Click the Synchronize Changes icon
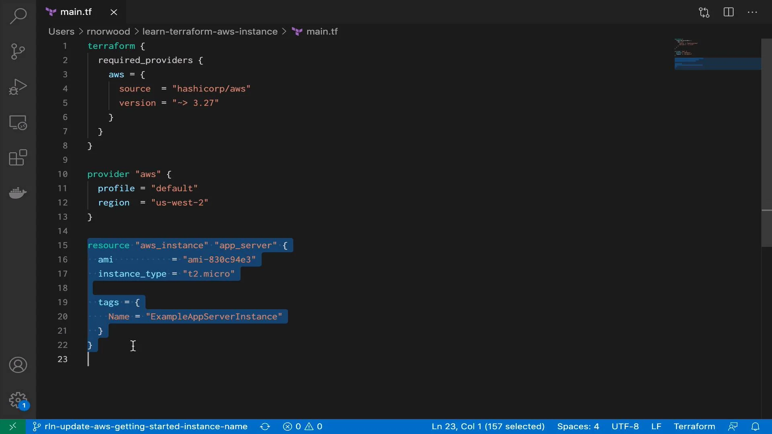This screenshot has height=434, width=772. pyautogui.click(x=265, y=426)
